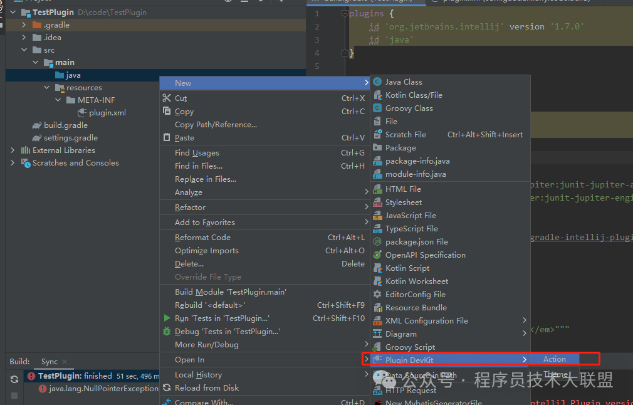Image resolution: width=633 pixels, height=405 pixels.
Task: Open the Refactor submenu
Action: pos(265,208)
